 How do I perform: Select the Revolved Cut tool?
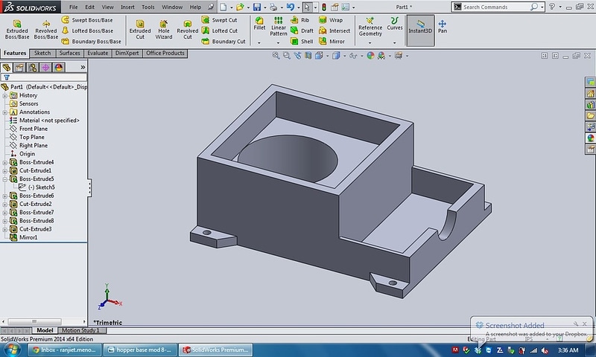[x=188, y=30]
